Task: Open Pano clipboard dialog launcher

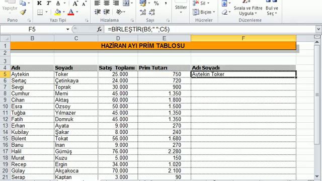Action: [x=29, y=20]
